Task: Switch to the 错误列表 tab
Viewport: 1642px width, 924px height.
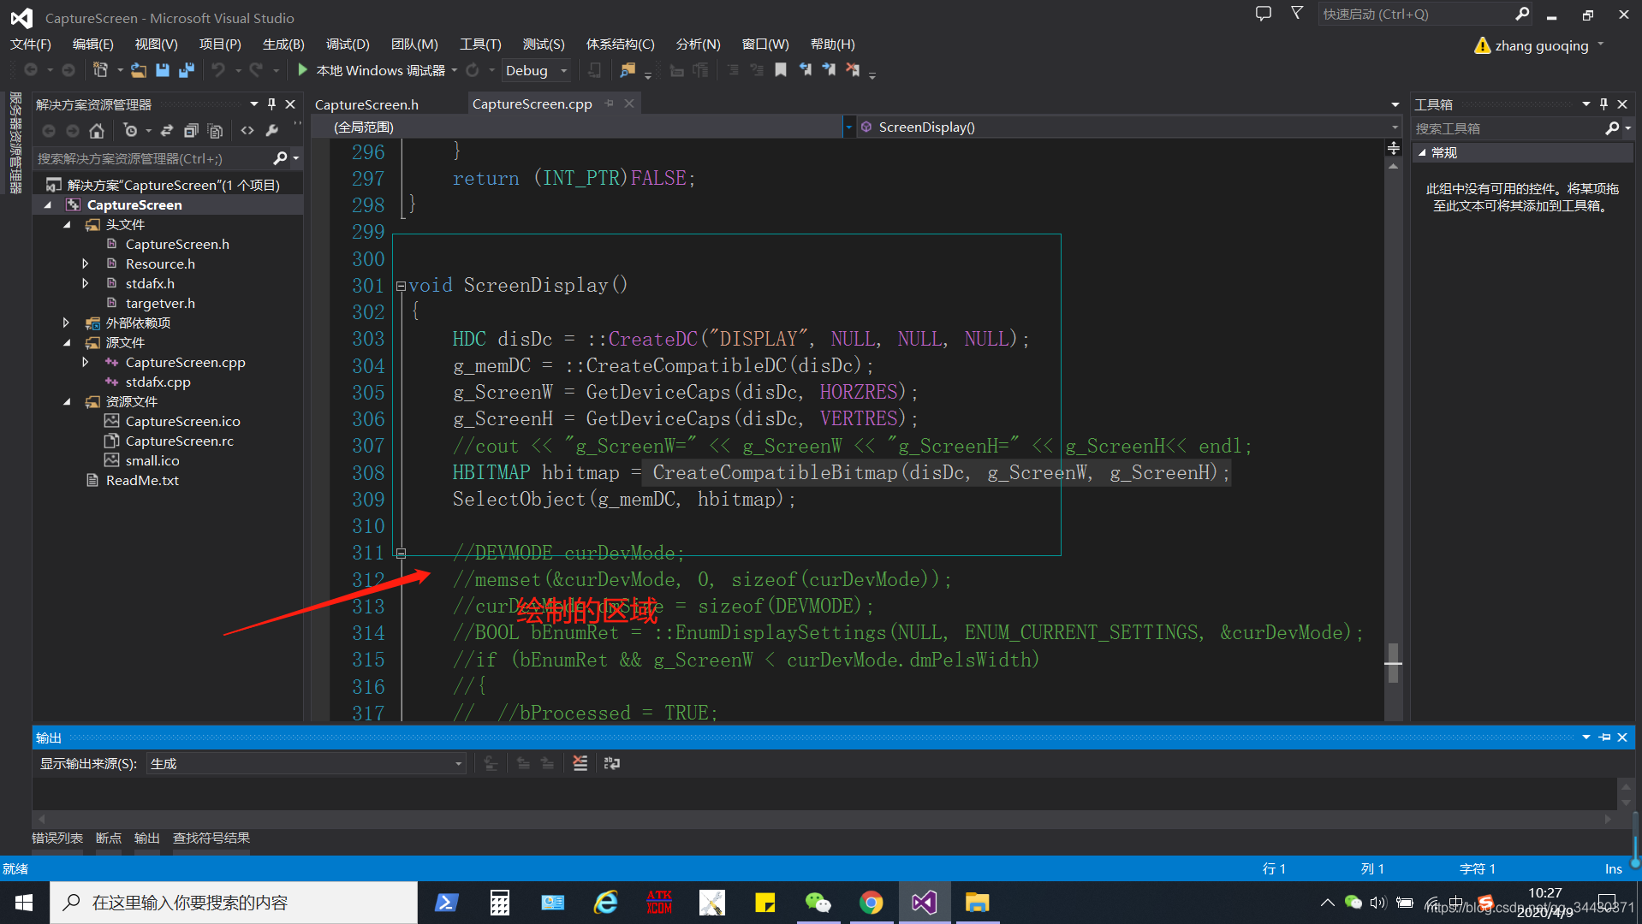Action: coord(57,838)
